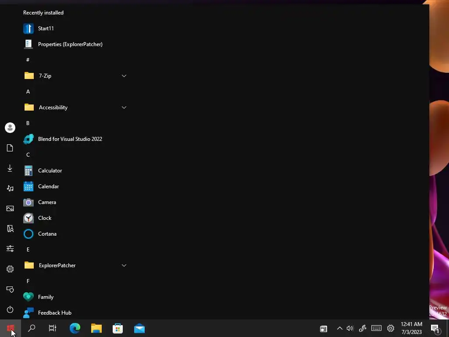The image size is (449, 337).
Task: Click the ExplorerPatcher folder entry
Action: pos(75,265)
